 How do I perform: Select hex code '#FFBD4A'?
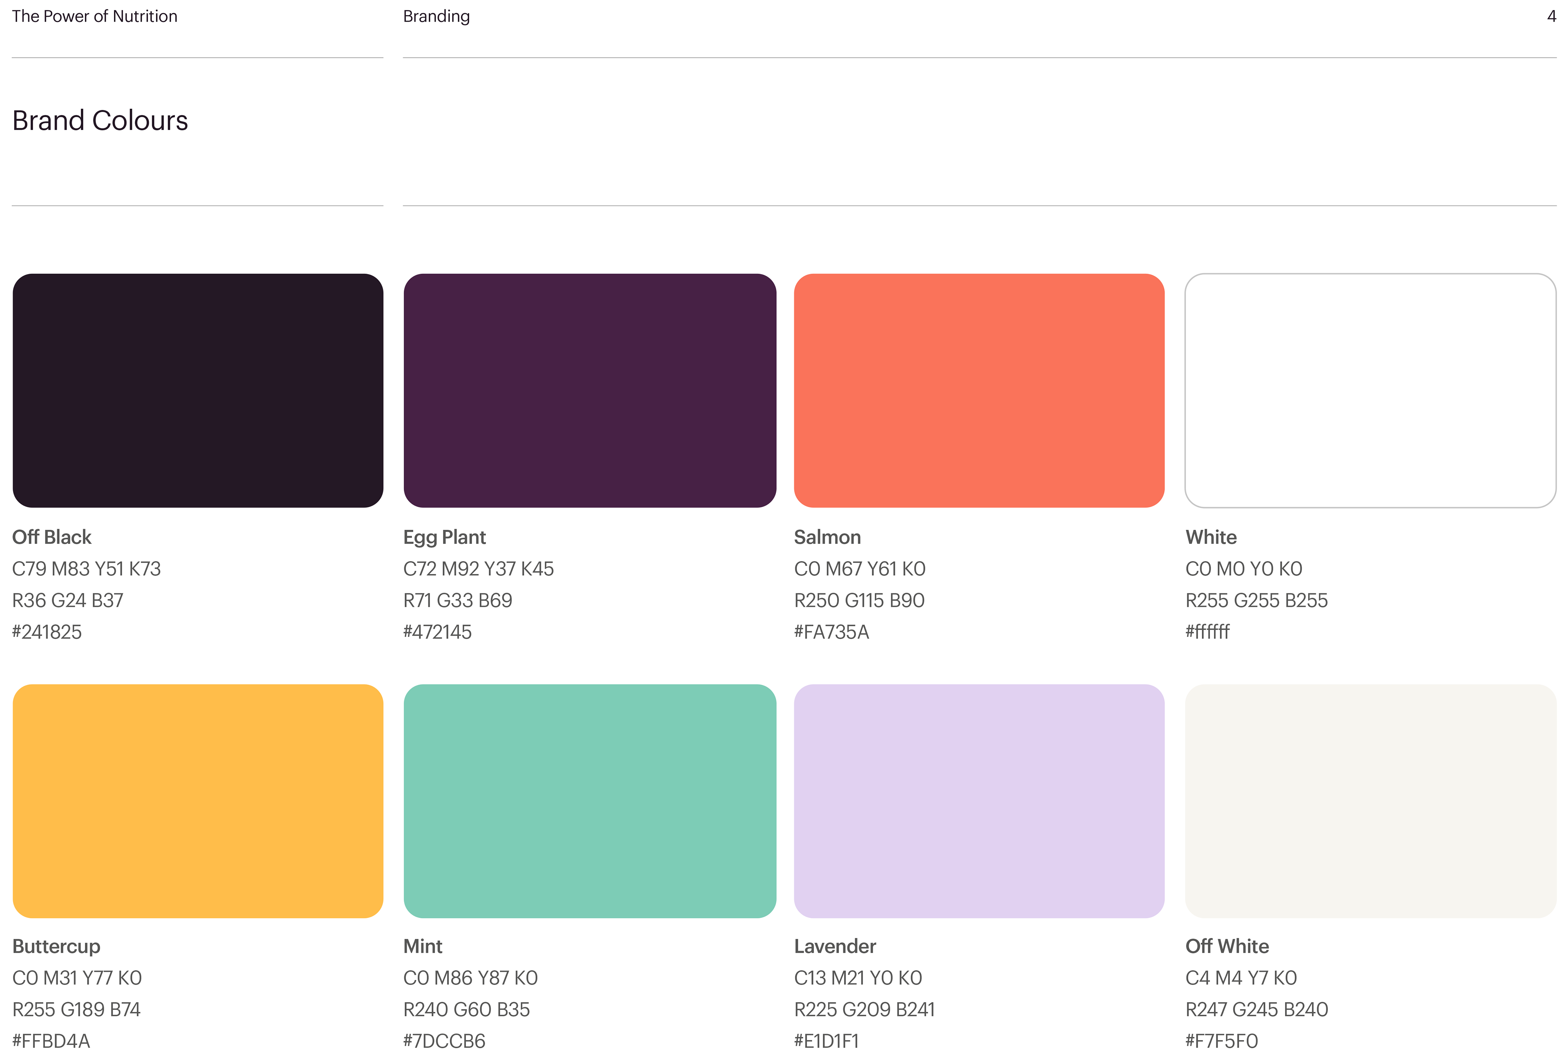click(51, 1041)
